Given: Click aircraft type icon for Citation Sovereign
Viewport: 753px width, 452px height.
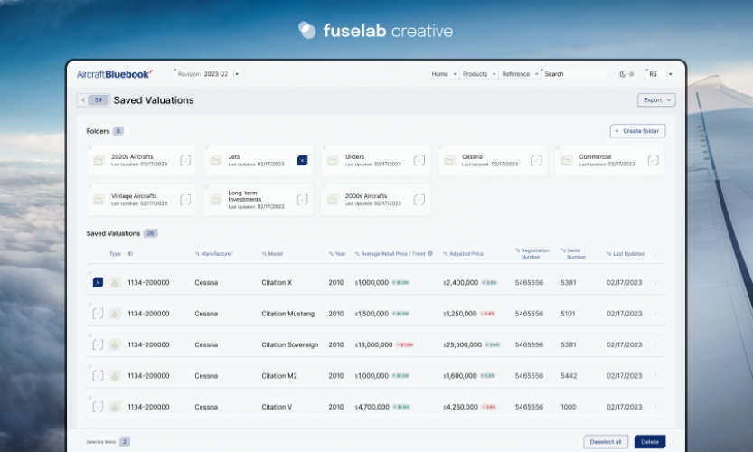Looking at the screenshot, I should 115,345.
